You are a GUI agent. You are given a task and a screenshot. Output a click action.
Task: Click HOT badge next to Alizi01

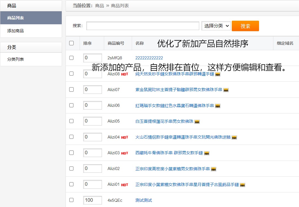[125, 185]
